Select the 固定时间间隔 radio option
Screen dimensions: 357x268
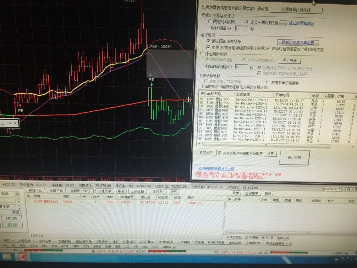(x=210, y=22)
